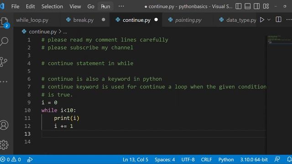This screenshot has height=164, width=292.
Task: Open the Selection menu
Action: point(52,6)
